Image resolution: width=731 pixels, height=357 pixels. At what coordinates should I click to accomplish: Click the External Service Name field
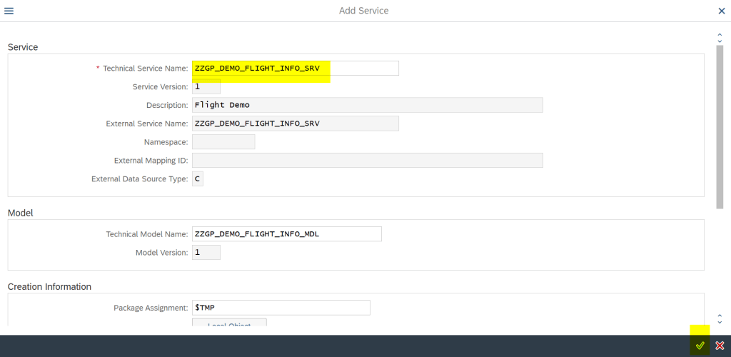(x=295, y=124)
